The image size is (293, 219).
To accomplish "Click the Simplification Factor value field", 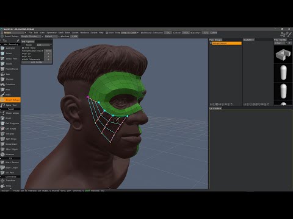I will [x=48, y=50].
